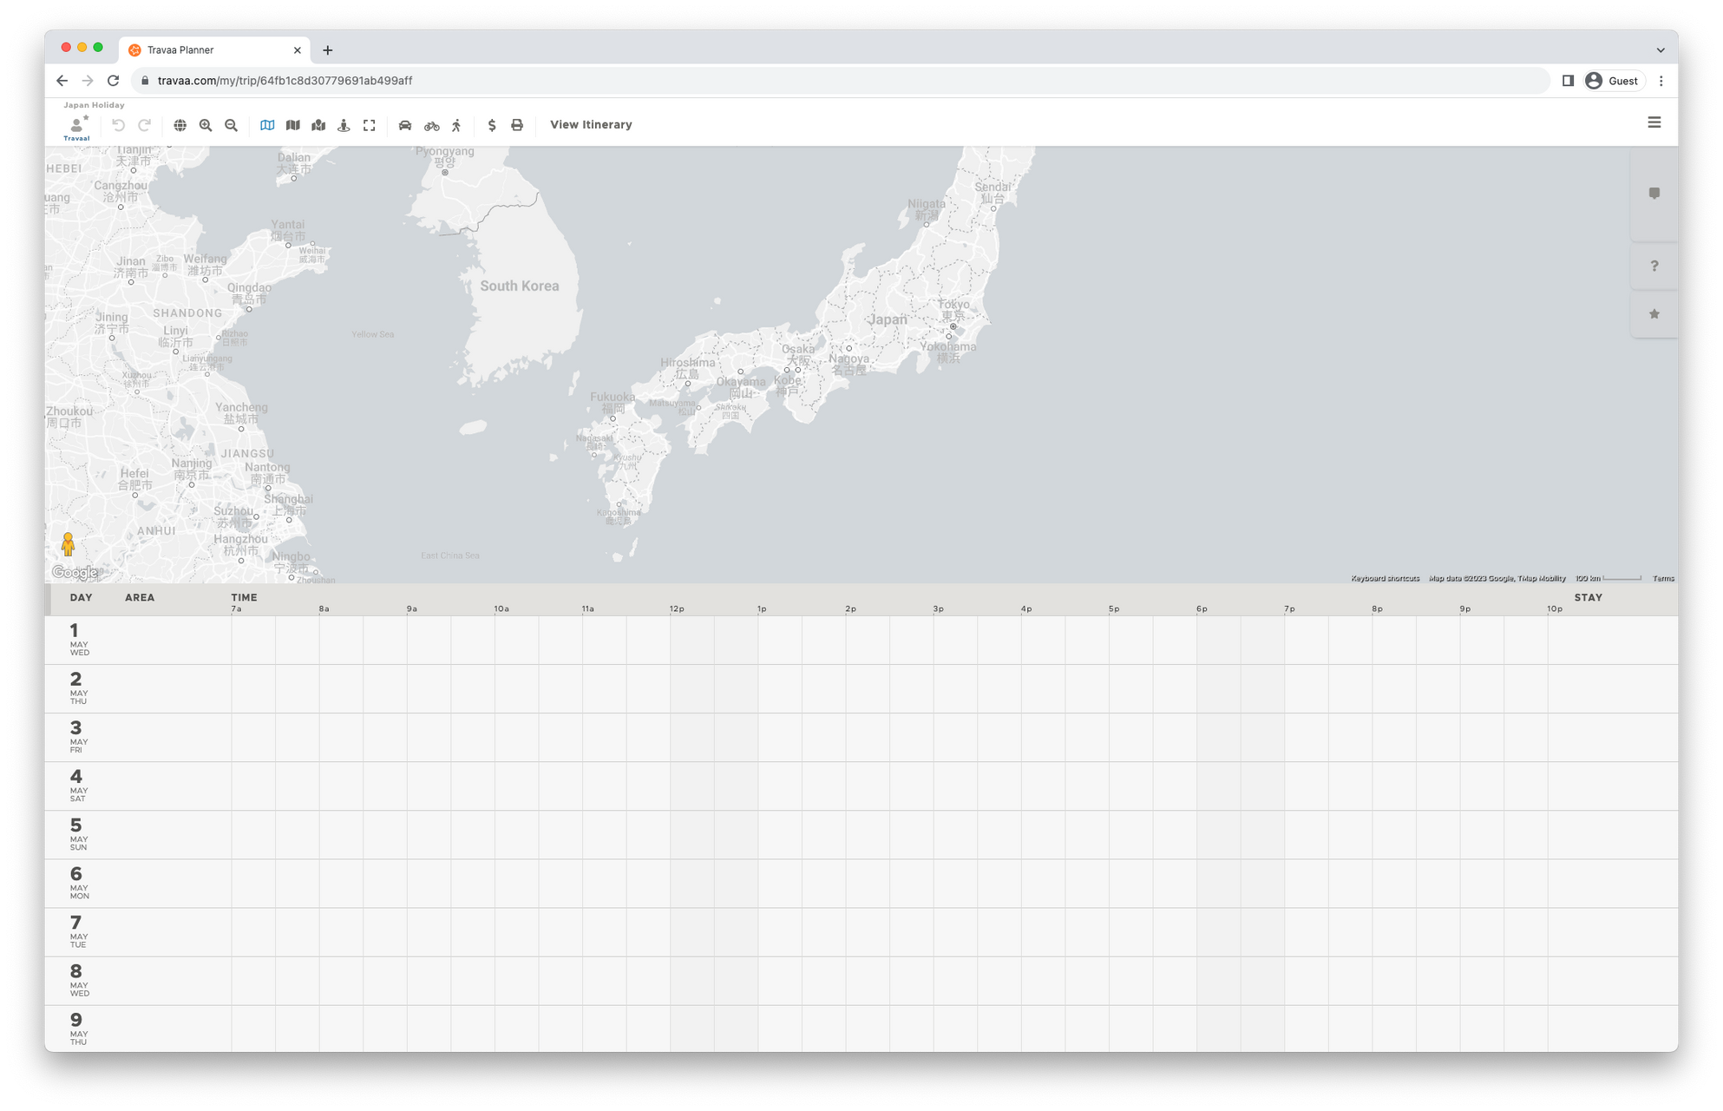Click the Japan Holiday trip title
The image size is (1723, 1111).
point(94,105)
